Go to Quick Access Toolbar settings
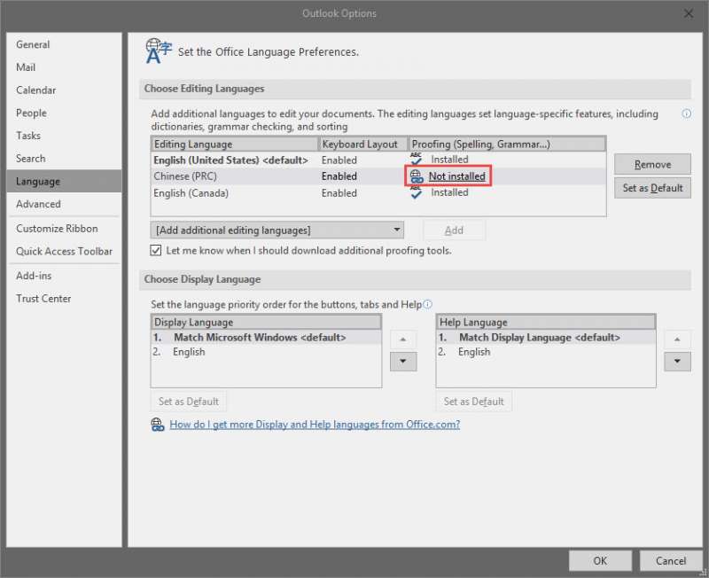709x578 pixels. click(x=64, y=252)
